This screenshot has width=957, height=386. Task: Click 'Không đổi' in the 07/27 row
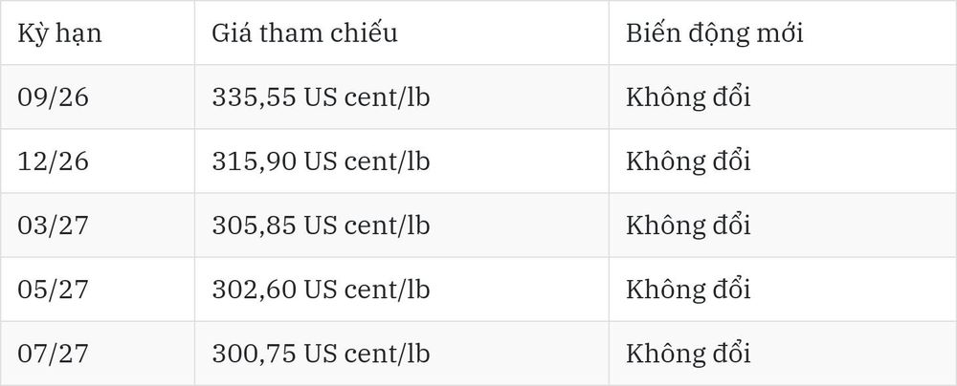tap(688, 354)
